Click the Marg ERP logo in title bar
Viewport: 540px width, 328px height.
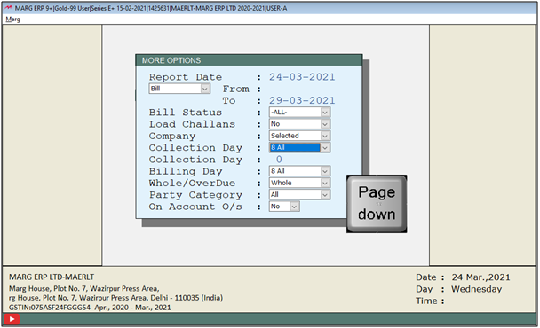point(8,8)
